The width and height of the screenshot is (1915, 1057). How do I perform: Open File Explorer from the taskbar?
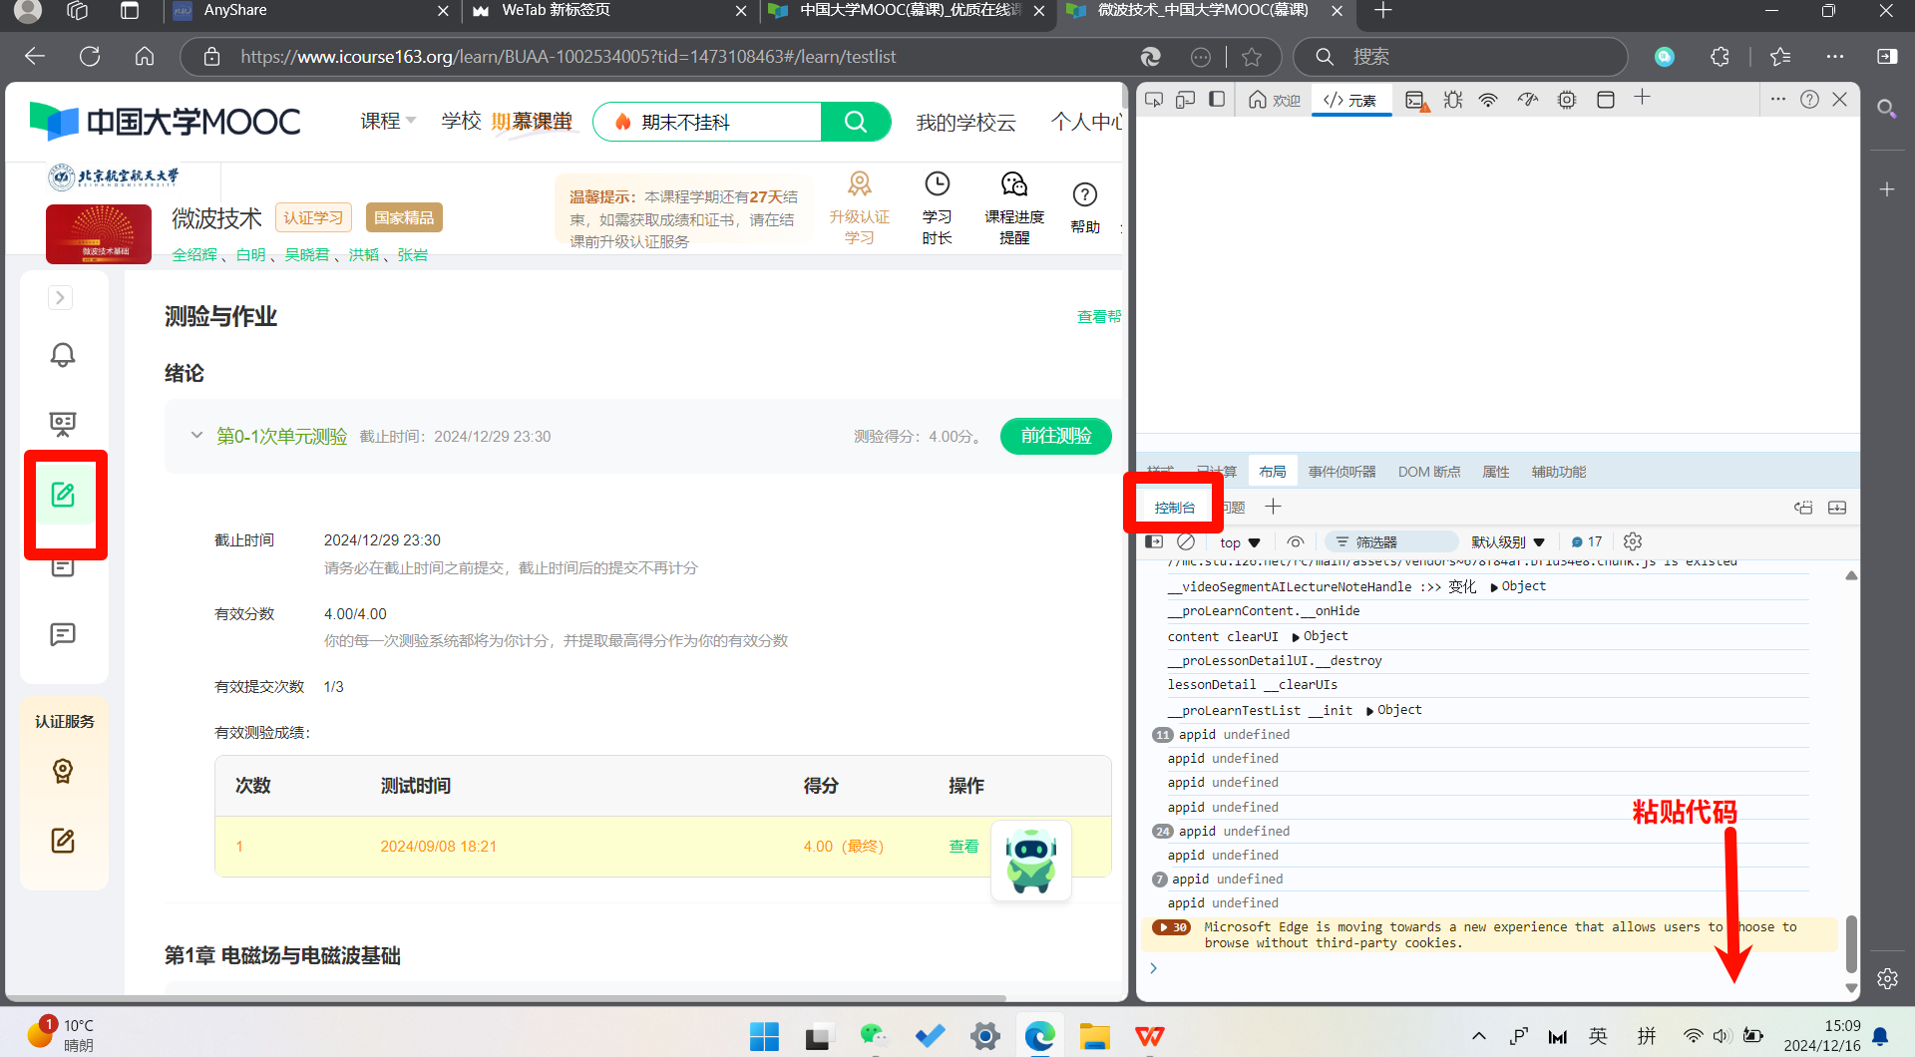pos(1094,1037)
